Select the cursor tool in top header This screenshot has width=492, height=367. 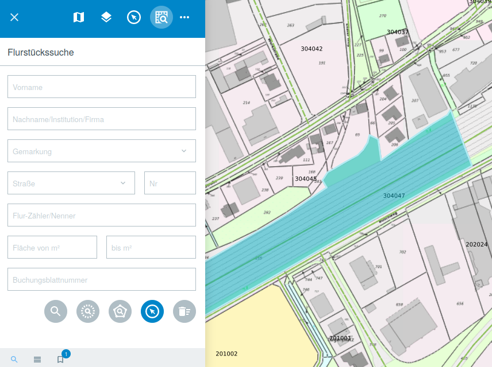tap(134, 17)
